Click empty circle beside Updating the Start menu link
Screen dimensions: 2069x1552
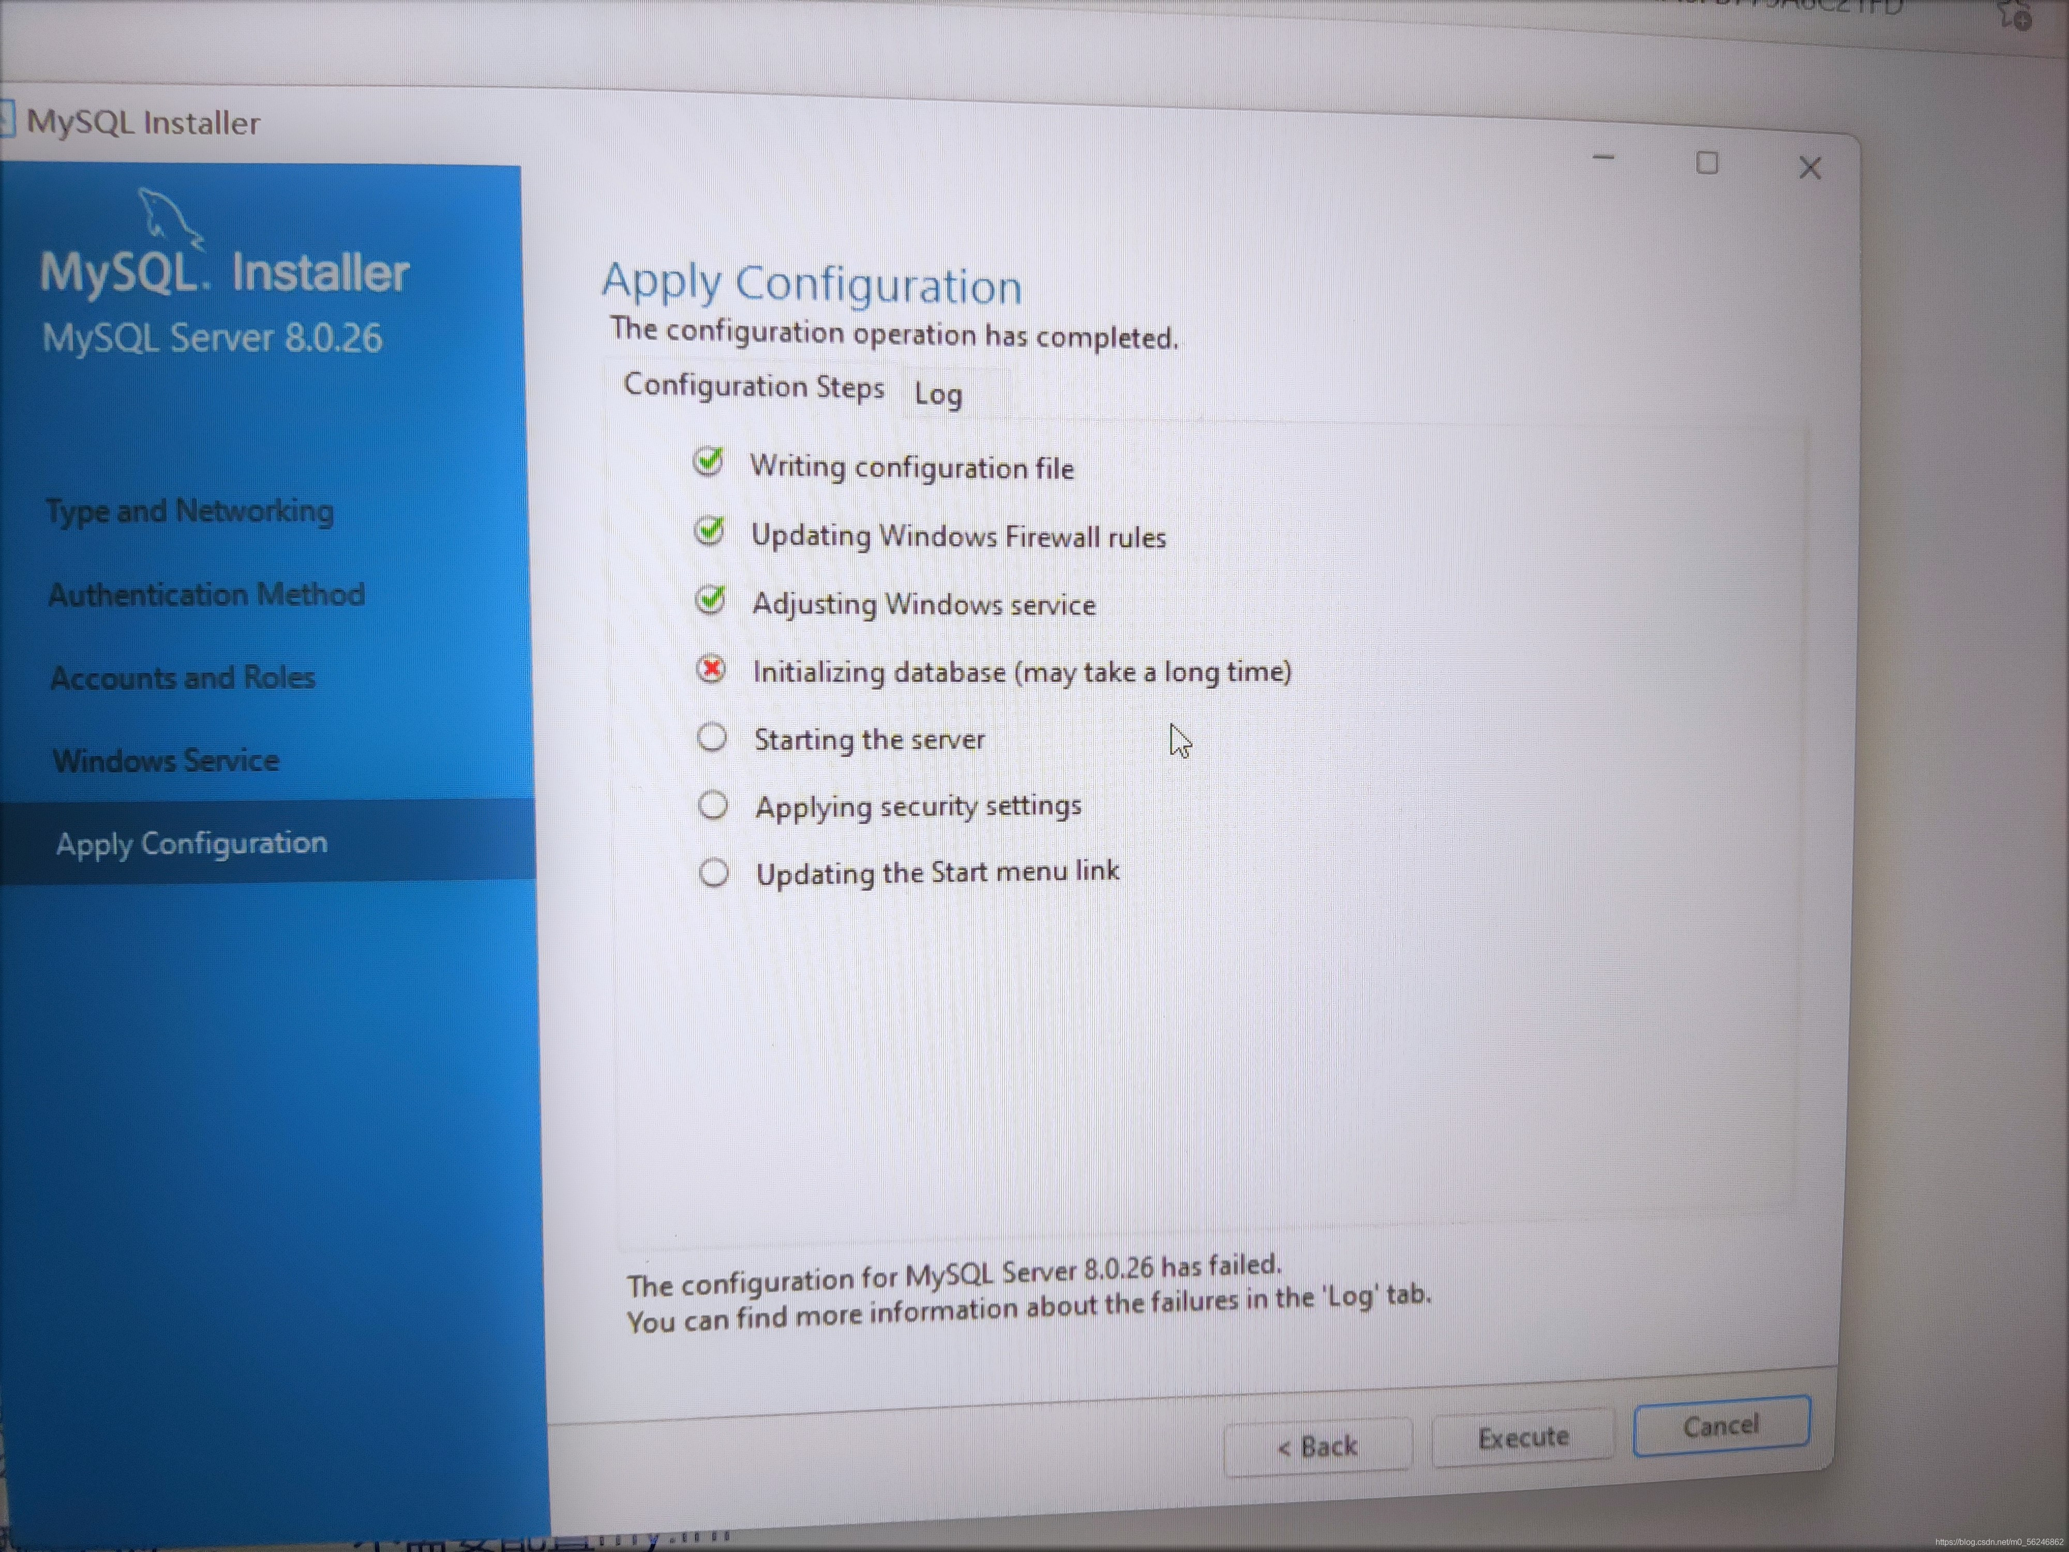[714, 873]
